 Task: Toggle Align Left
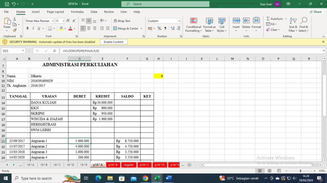pyautogui.click(x=83, y=28)
